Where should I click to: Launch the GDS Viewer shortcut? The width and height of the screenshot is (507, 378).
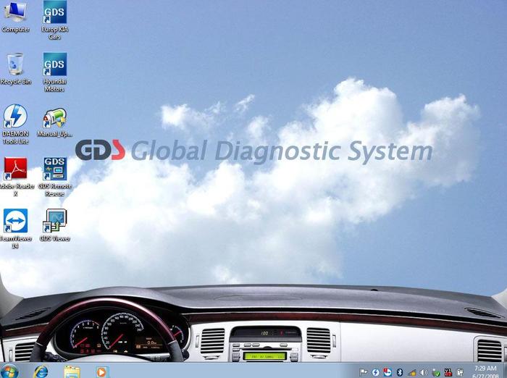(x=54, y=222)
